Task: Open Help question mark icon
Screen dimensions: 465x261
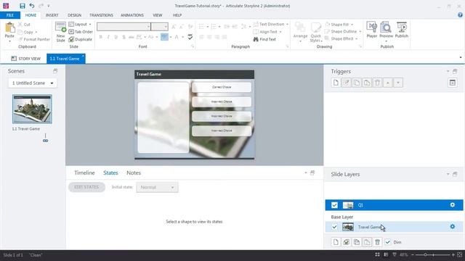Action: click(460, 14)
